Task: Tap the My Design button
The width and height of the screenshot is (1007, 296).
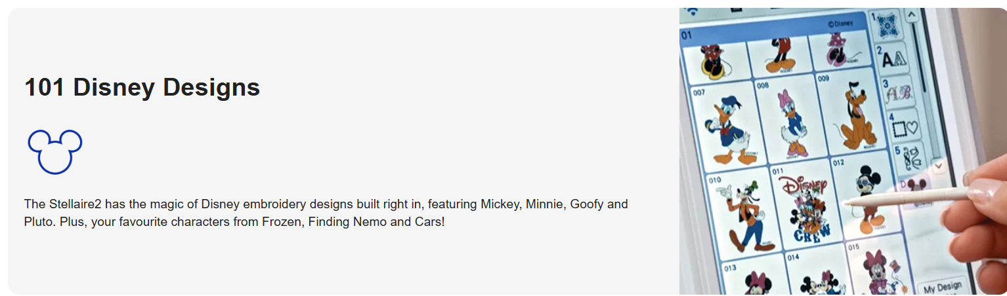Action: coord(943,287)
